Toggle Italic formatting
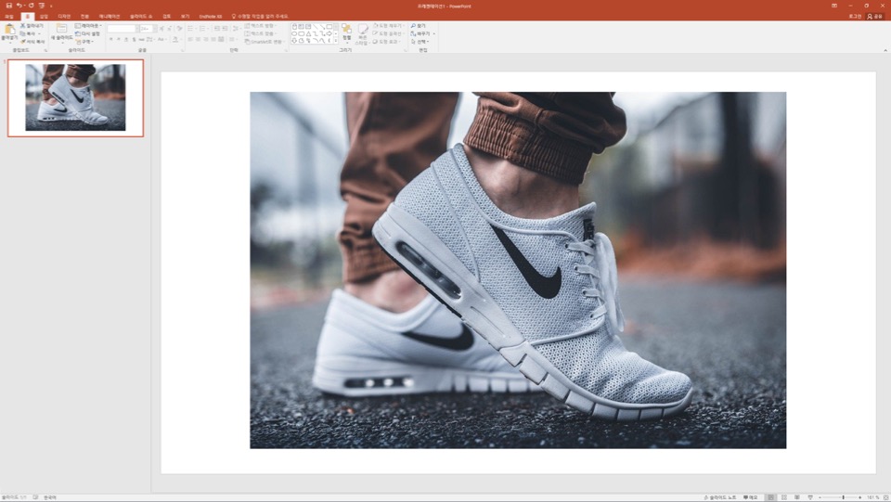 (118, 40)
